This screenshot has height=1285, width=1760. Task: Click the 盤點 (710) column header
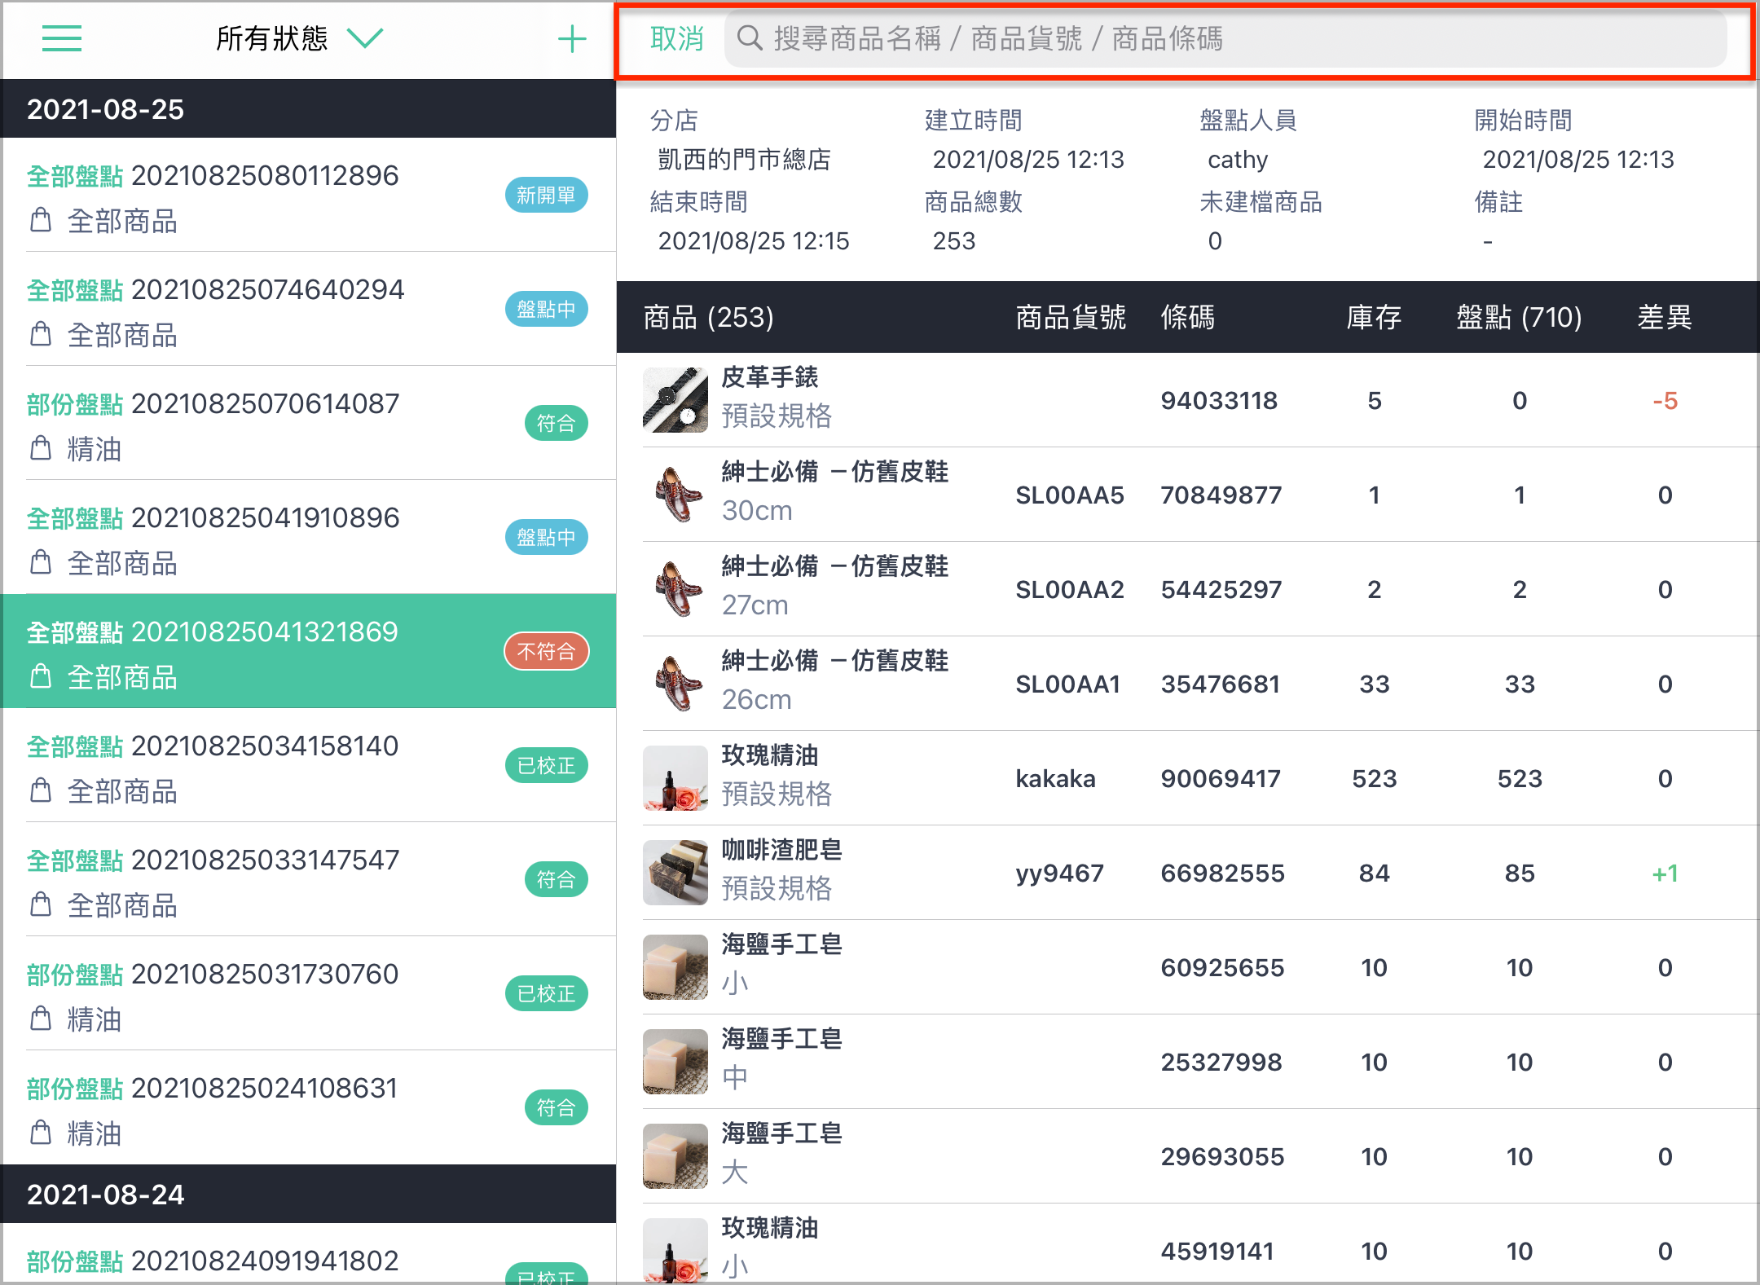(x=1519, y=317)
